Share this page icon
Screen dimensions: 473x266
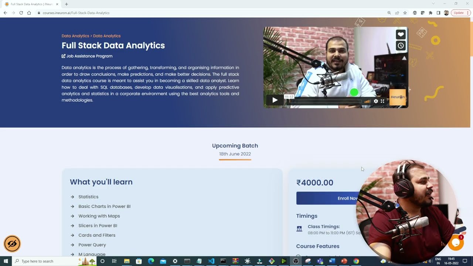pos(397,13)
